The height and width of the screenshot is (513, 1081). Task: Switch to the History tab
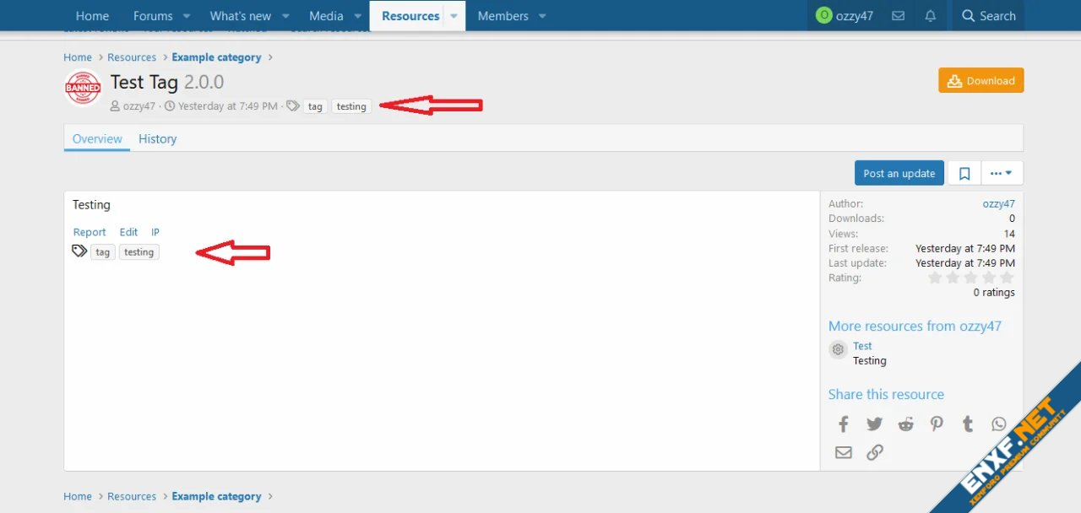[x=158, y=139]
